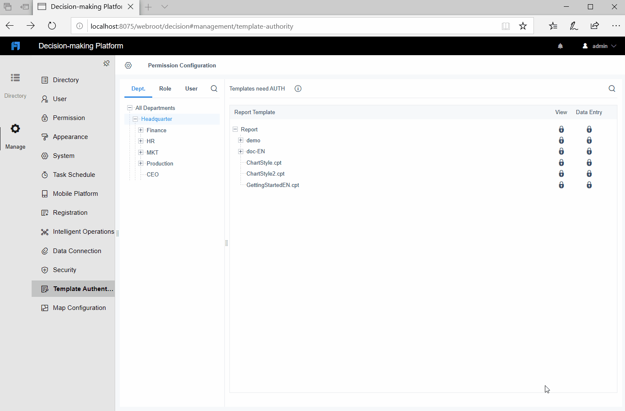Open the Data Connection settings
625x411 pixels.
[44, 251]
